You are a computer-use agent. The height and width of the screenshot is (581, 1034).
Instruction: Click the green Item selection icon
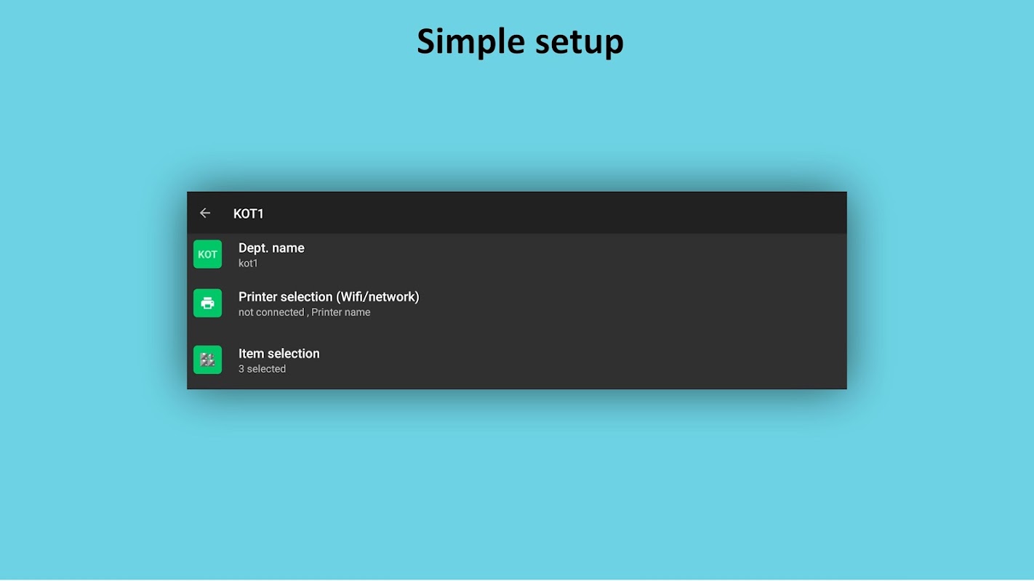click(207, 360)
